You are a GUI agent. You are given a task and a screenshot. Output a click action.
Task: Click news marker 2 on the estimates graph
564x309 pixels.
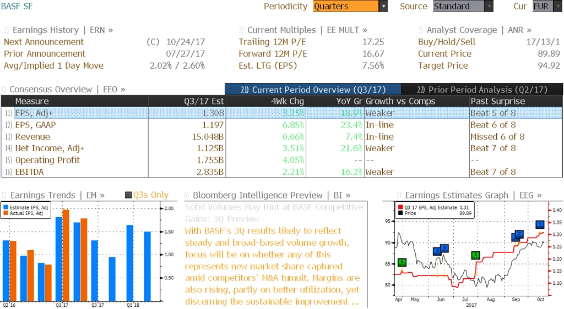519,234
